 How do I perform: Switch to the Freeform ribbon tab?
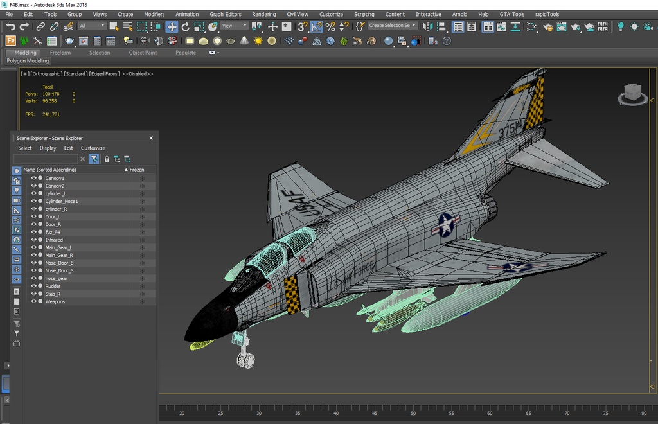(60, 53)
